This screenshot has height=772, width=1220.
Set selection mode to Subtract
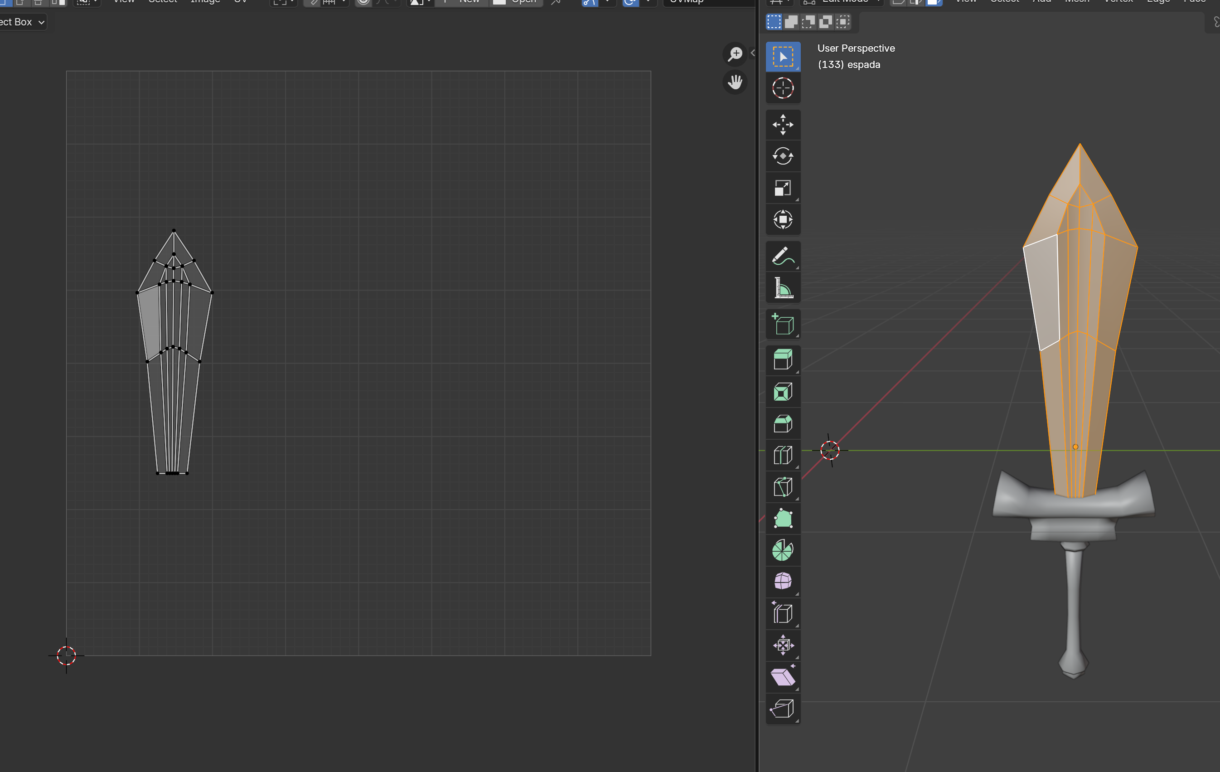click(x=808, y=22)
